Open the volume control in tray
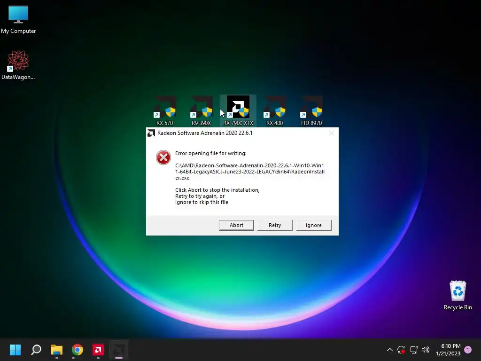 pyautogui.click(x=426, y=350)
